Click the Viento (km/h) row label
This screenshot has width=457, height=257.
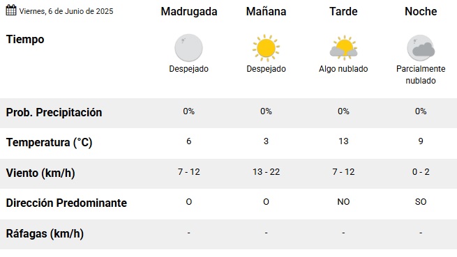40,173
